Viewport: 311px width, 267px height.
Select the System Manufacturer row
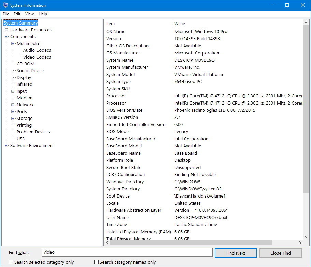tap(203, 67)
